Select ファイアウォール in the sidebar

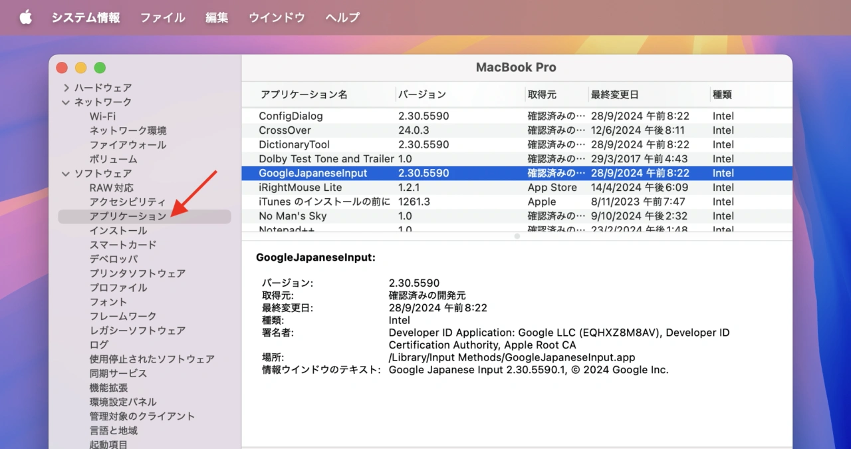(x=128, y=145)
